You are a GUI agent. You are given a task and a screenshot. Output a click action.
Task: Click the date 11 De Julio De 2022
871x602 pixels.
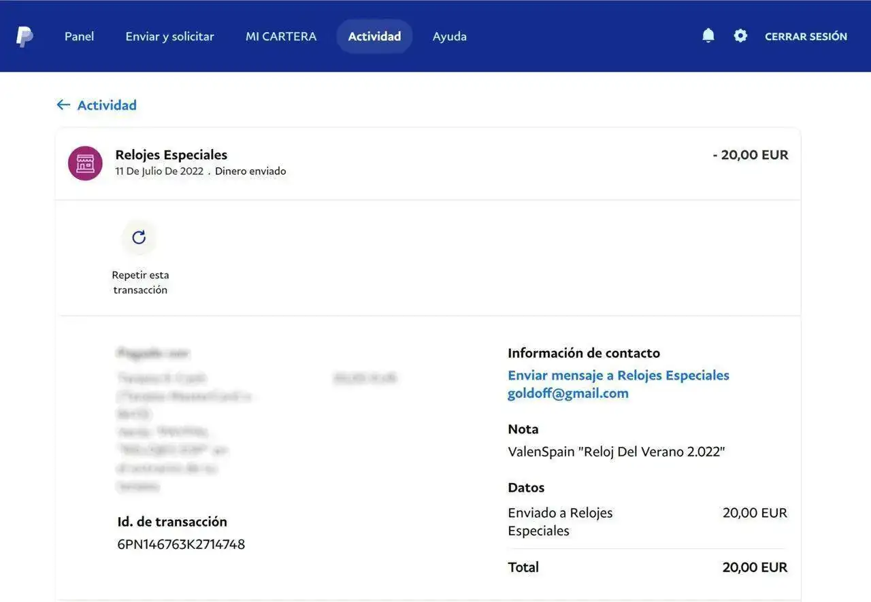pos(159,171)
